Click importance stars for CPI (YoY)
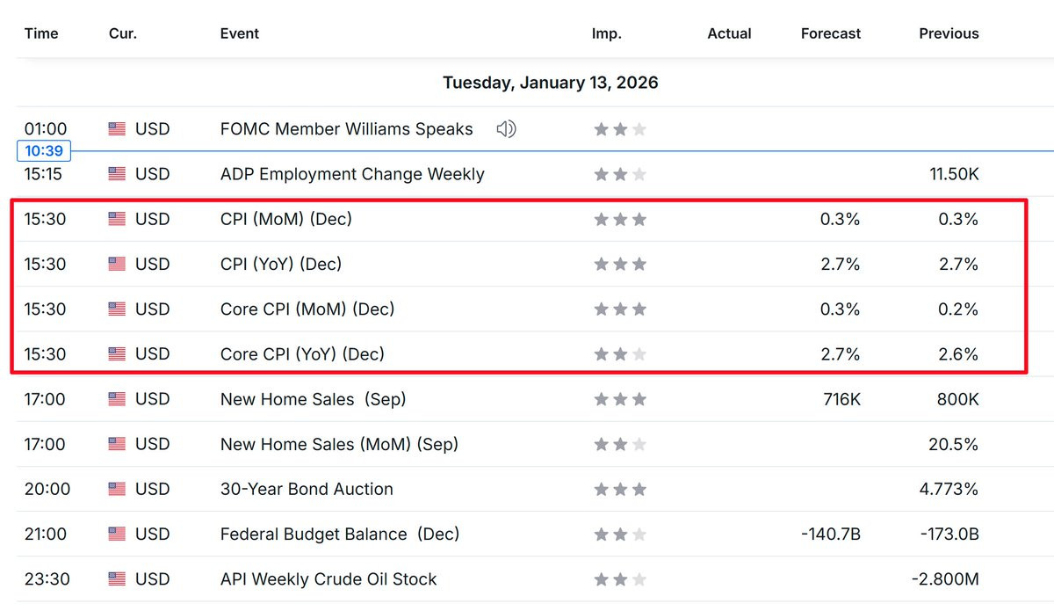Viewport: 1054px width, 611px height. (620, 264)
